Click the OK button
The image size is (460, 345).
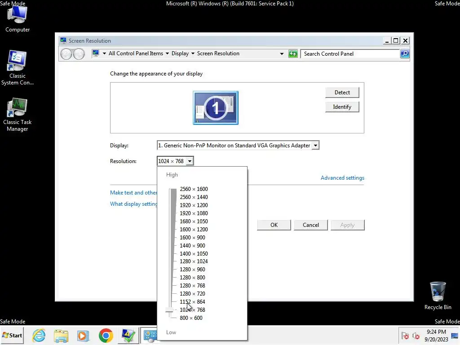click(x=274, y=225)
